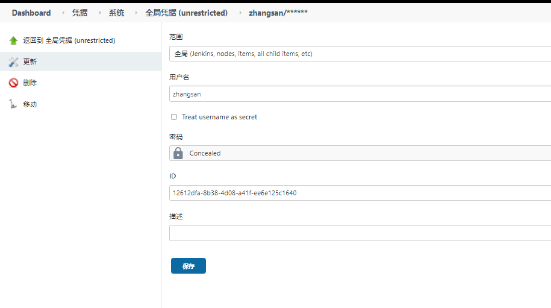551x308 pixels.
Task: Go to Dashboard breadcrumb link
Action: pyautogui.click(x=31, y=13)
